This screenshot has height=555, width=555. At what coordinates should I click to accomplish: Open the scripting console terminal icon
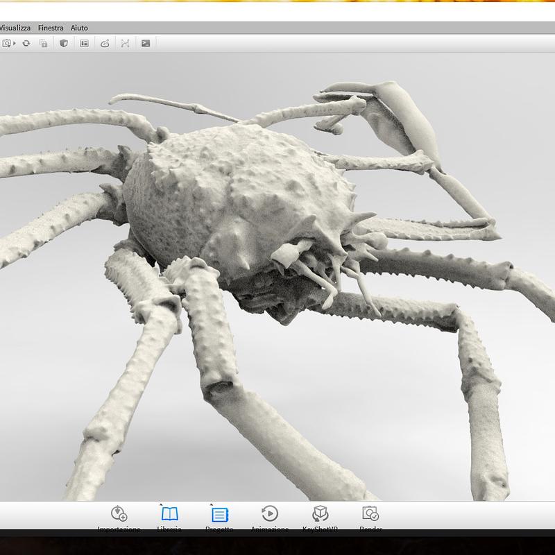tap(146, 43)
